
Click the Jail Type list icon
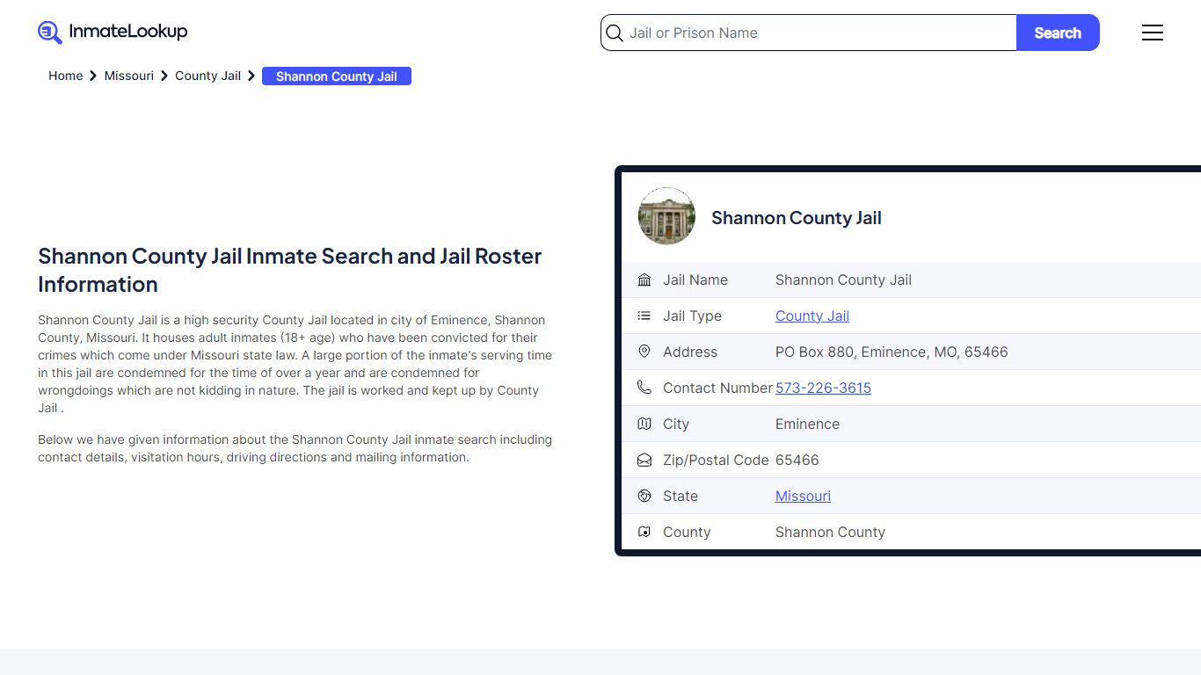pyautogui.click(x=644, y=316)
